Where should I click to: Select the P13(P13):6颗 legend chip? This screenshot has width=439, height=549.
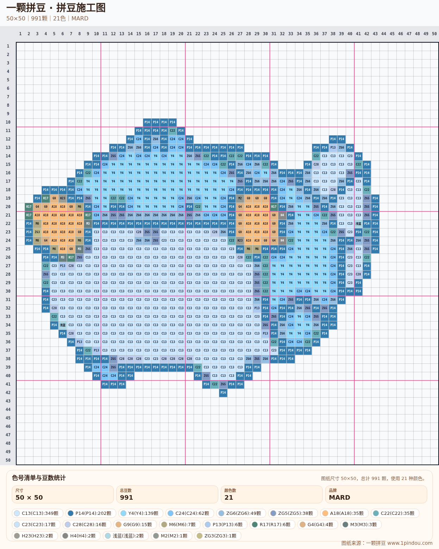point(225,524)
